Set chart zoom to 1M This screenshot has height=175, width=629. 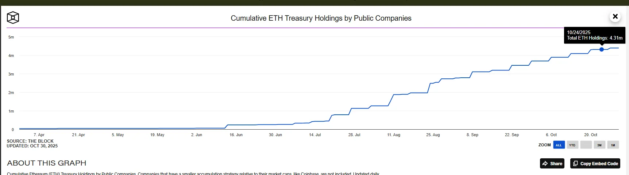click(613, 145)
